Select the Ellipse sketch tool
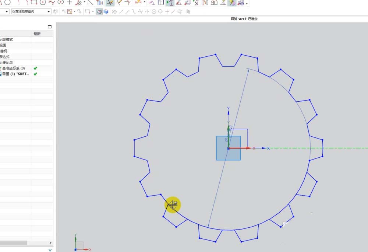Viewport: 368px width, 252px height. [x=61, y=2]
